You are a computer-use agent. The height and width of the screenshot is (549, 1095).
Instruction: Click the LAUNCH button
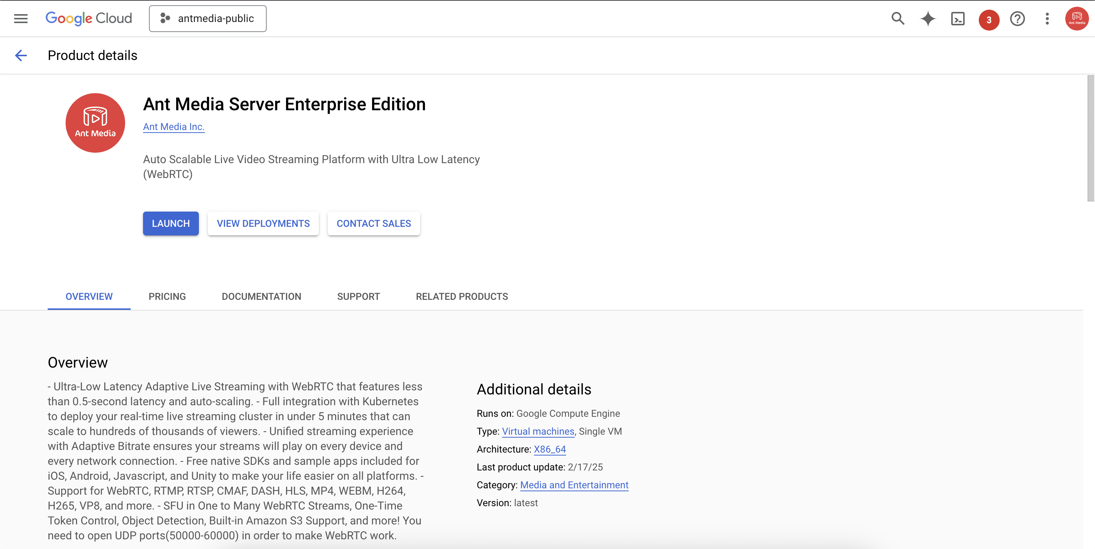[171, 223]
